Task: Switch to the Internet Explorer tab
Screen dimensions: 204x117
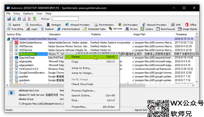Action: coord(69,29)
